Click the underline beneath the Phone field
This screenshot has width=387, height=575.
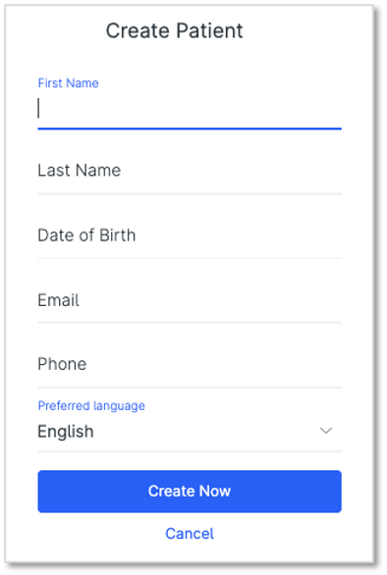click(190, 388)
